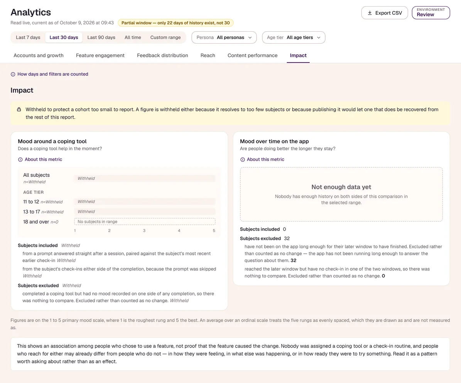Click the 13 to 17 withheld bar
Viewport: 461px width, 383px height.
pyautogui.click(x=145, y=212)
